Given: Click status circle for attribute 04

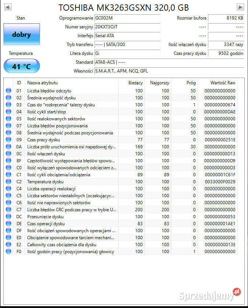Looking at the screenshot, I should coord(8,111).
